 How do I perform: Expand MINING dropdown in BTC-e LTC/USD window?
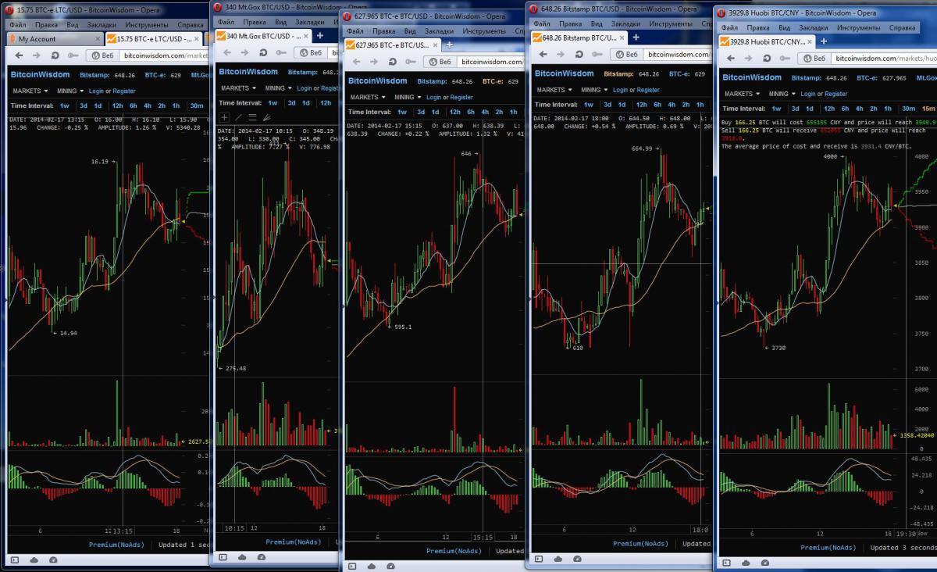click(x=69, y=91)
